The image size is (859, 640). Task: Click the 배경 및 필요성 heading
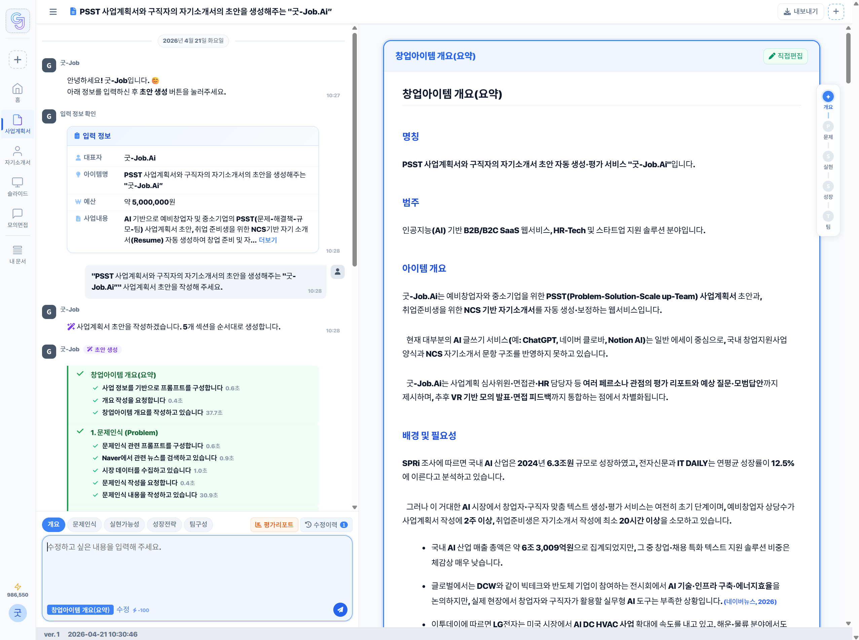coord(429,435)
